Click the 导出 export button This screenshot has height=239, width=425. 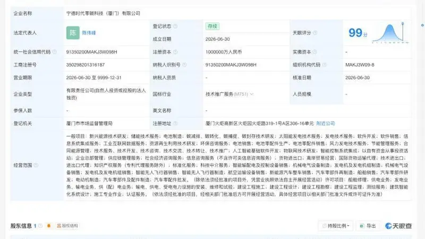(x=368, y=226)
